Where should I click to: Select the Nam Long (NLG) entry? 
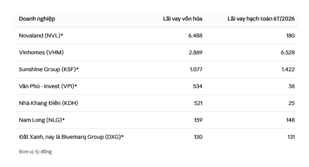pos(42,120)
